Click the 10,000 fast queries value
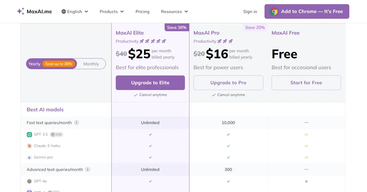The height and width of the screenshot is (192, 367). [x=228, y=123]
